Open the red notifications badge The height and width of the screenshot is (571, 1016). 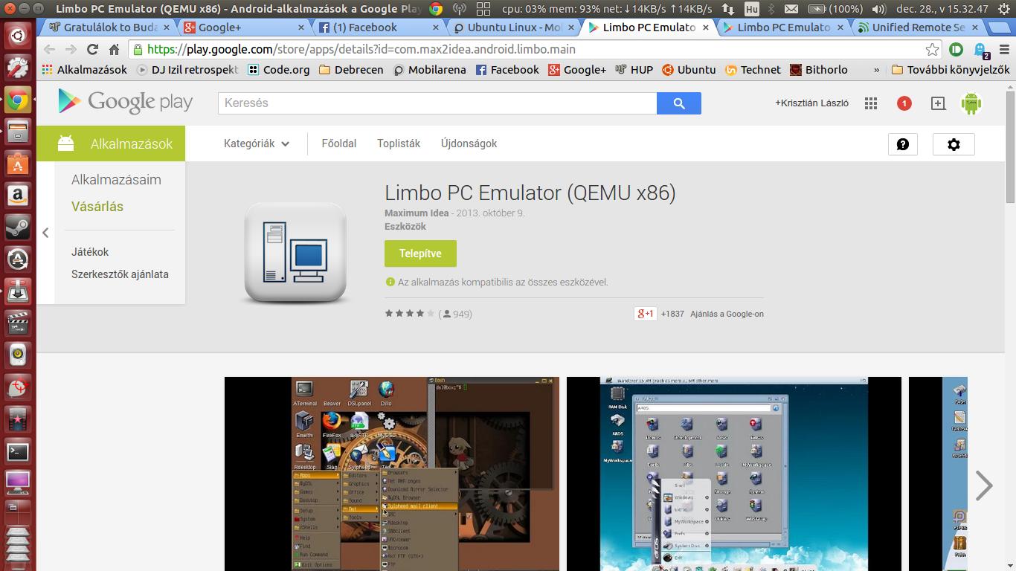(x=904, y=103)
